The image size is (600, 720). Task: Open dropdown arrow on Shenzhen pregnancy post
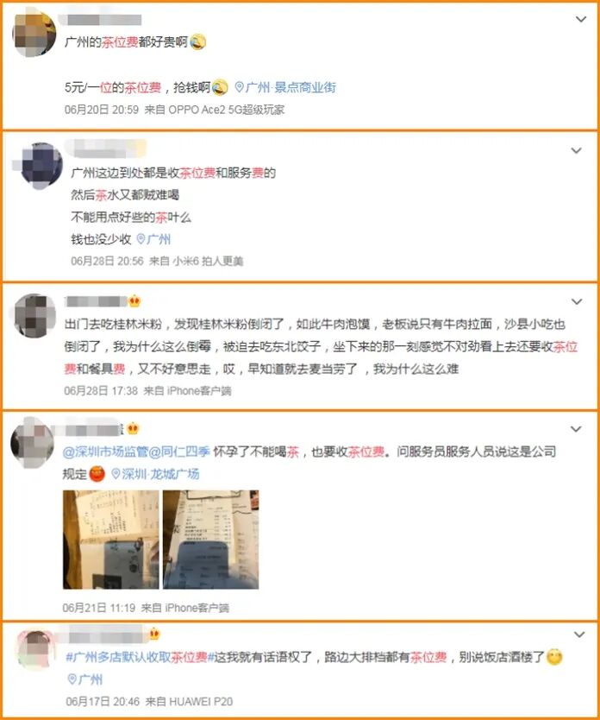coord(576,429)
